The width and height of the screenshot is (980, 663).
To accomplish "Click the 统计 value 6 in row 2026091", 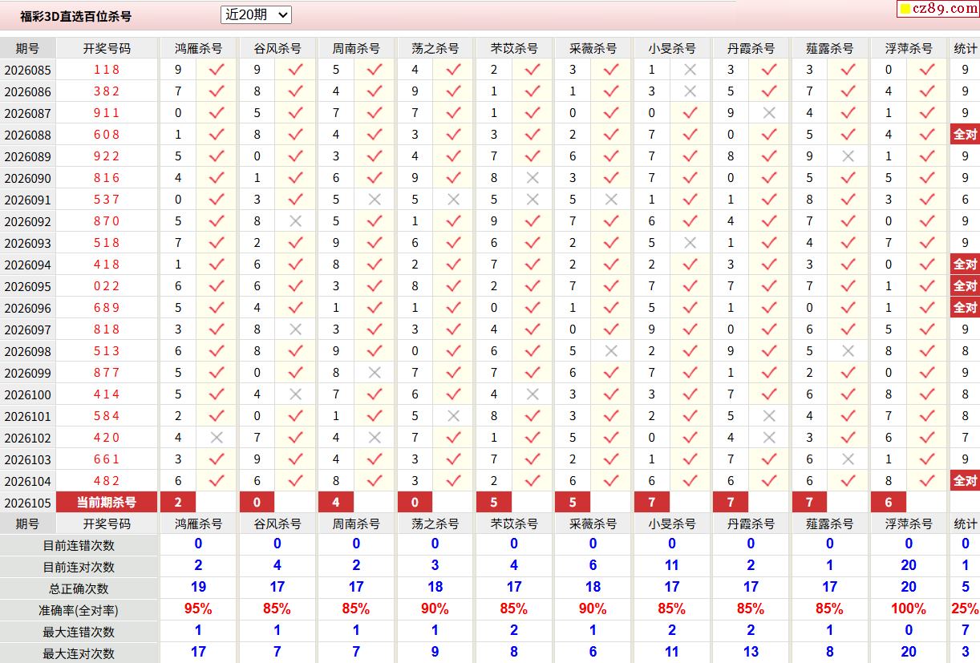I will [966, 200].
